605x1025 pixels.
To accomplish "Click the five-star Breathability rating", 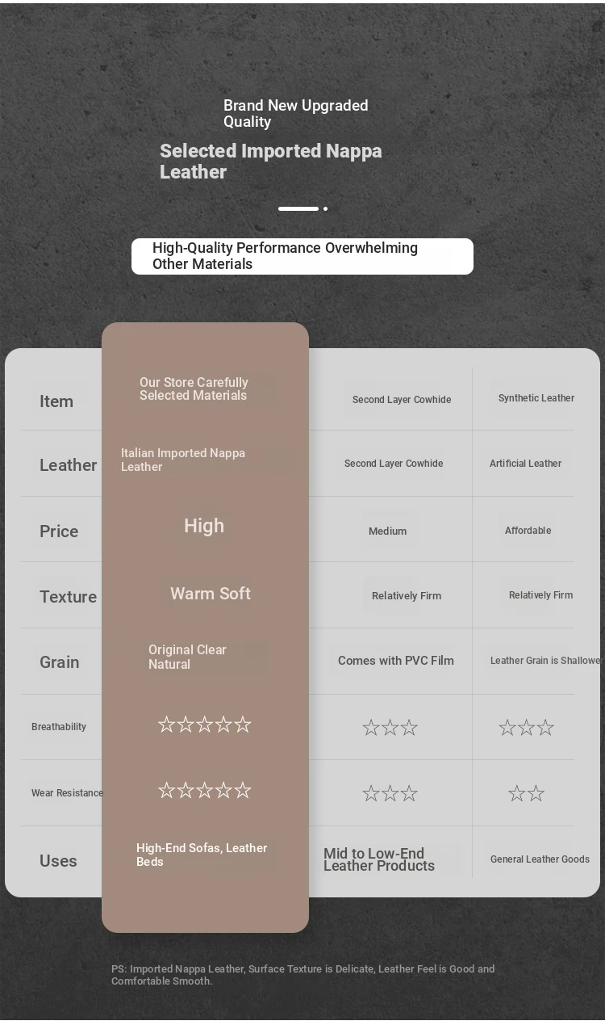I will (x=205, y=725).
